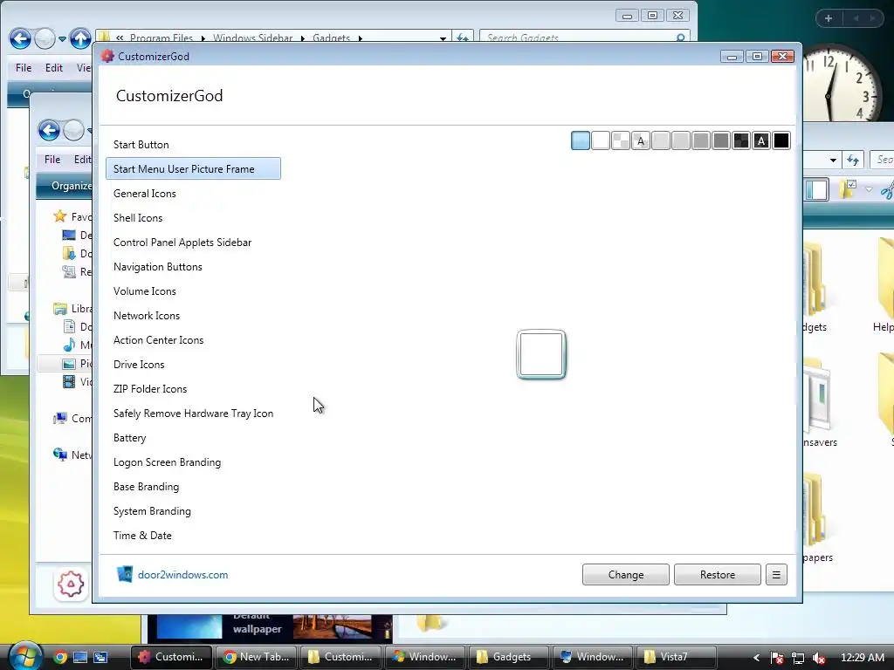Switch to Vista7 taskbar button
Image resolution: width=894 pixels, height=670 pixels.
[676, 657]
